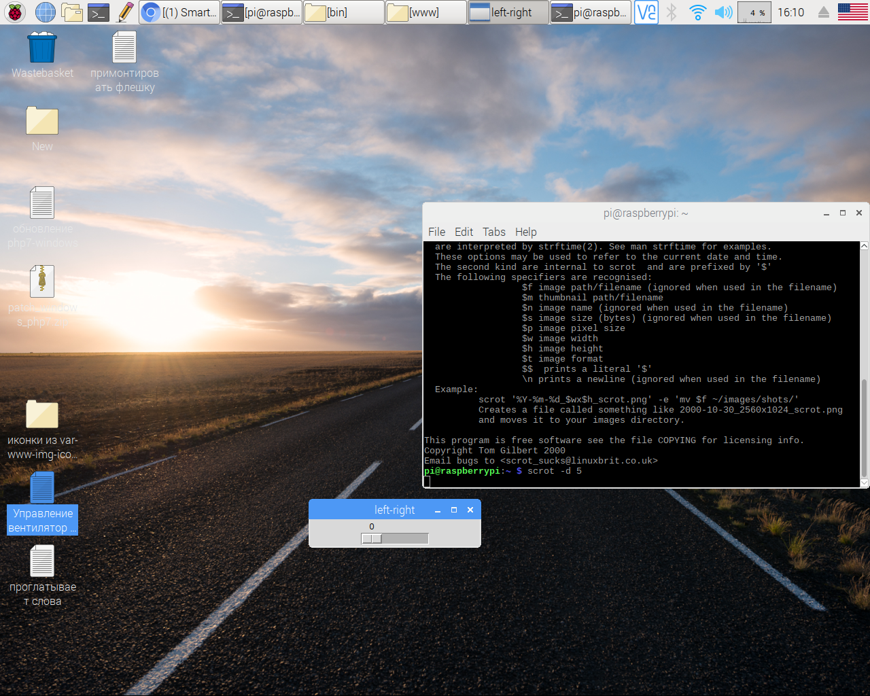
Task: Click the volume speaker icon
Action: [x=724, y=12]
